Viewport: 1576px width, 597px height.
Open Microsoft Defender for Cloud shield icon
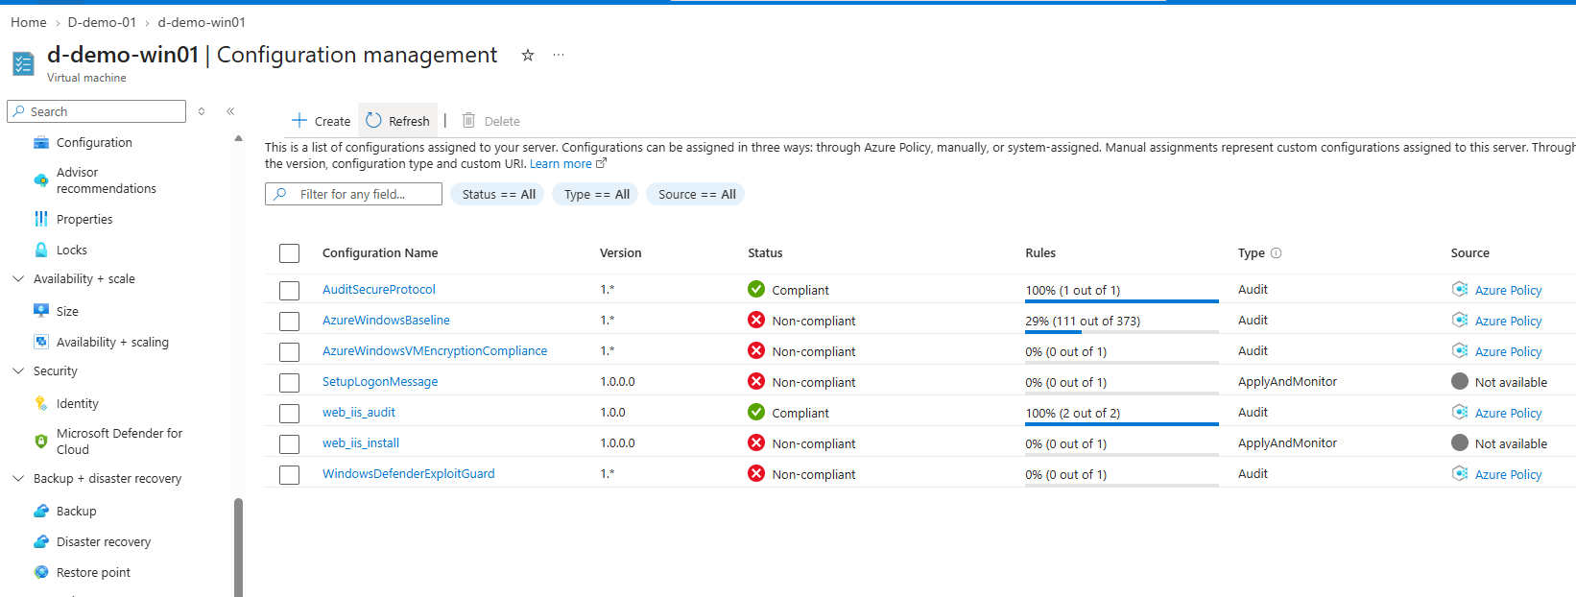[x=41, y=442]
